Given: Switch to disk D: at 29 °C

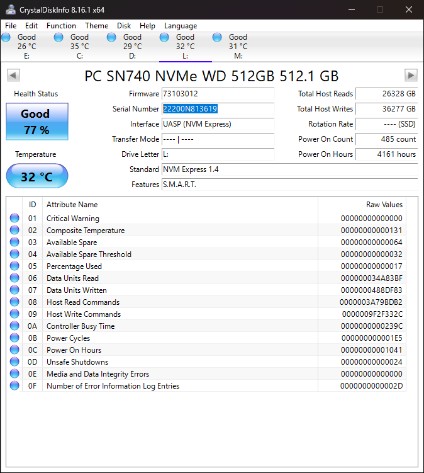Looking at the screenshot, I should click(x=132, y=46).
